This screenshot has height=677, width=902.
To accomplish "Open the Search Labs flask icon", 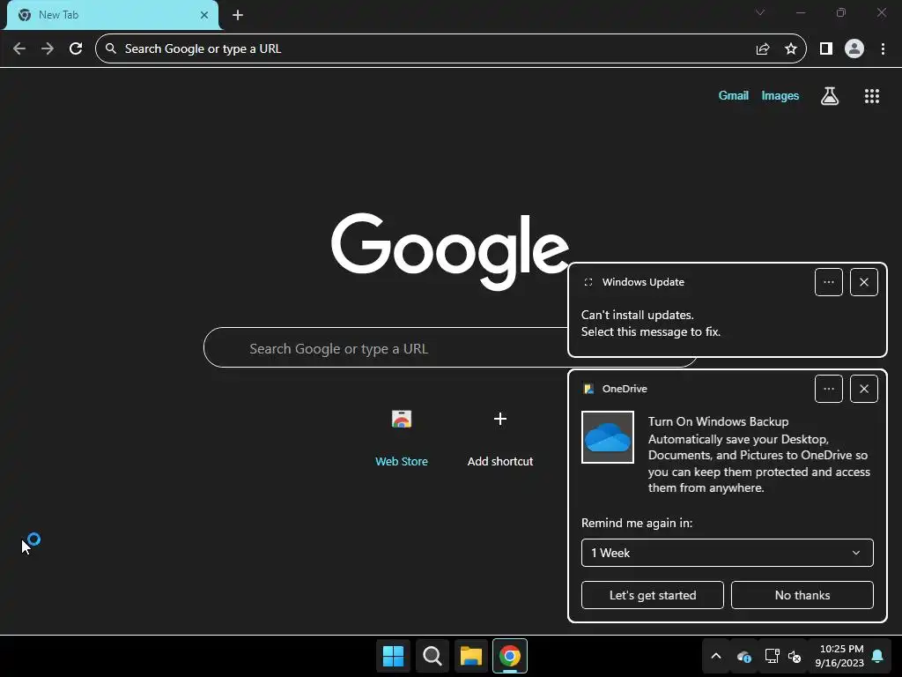I will point(830,96).
